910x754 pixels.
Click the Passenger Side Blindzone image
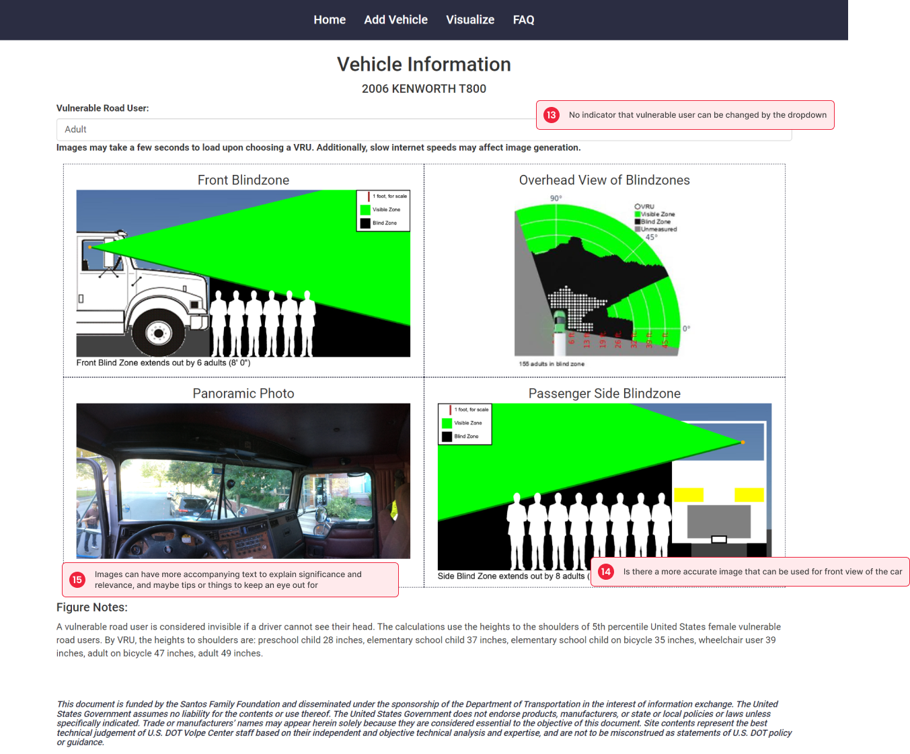[605, 487]
